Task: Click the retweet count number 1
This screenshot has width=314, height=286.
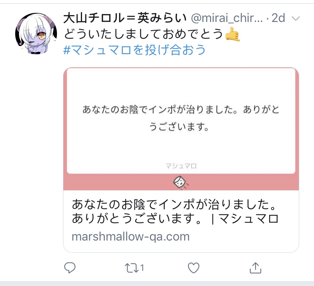Action: (x=142, y=267)
